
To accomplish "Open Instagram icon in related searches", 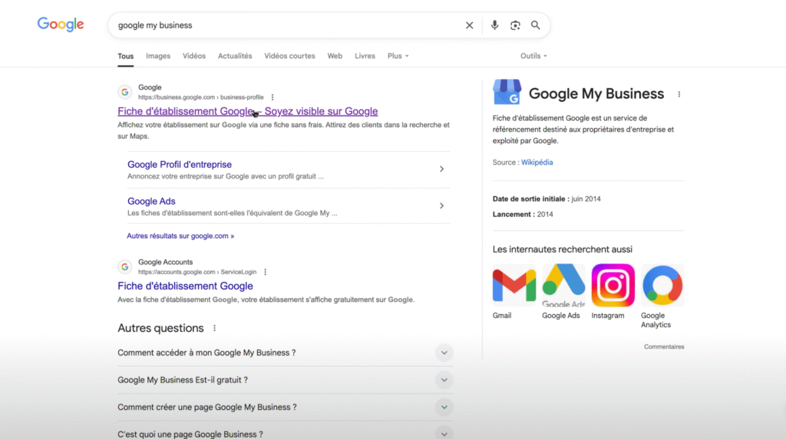I will [x=613, y=286].
